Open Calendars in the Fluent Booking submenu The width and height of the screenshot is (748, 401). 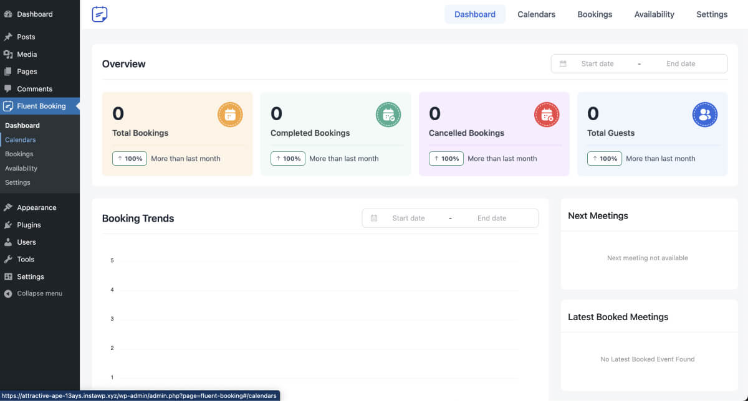[x=21, y=139]
